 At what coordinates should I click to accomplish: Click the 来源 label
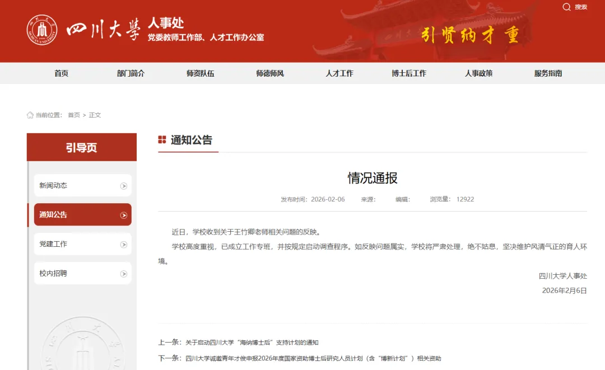pyautogui.click(x=368, y=199)
